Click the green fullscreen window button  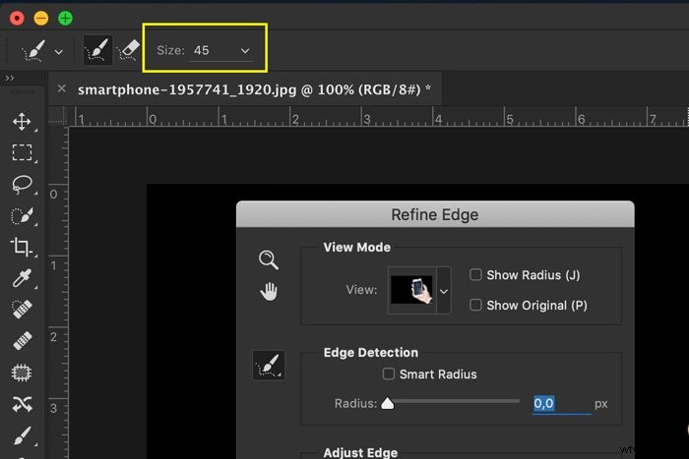click(x=66, y=19)
